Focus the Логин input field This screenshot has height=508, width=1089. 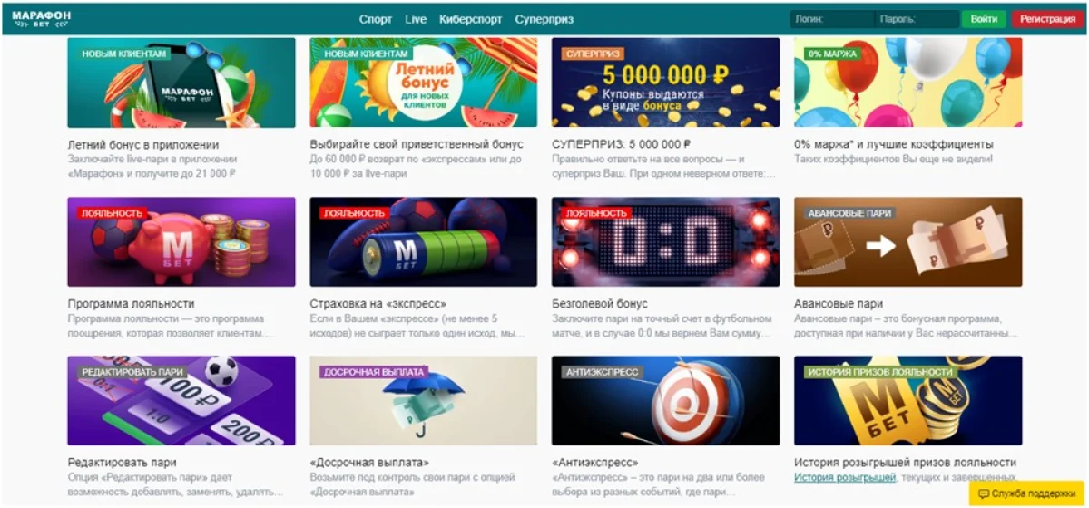[x=831, y=19]
